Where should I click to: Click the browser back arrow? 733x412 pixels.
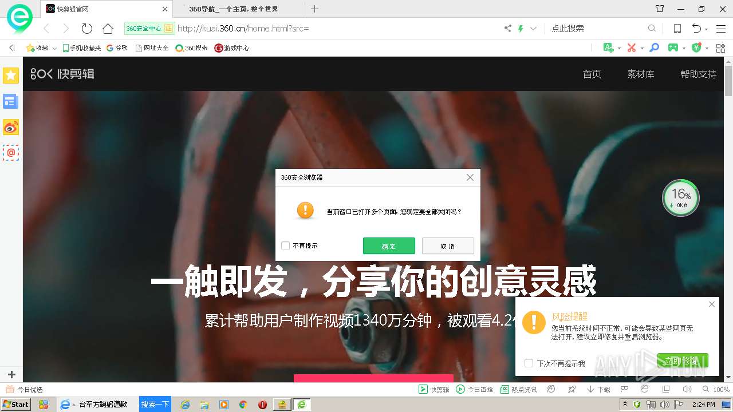click(46, 29)
